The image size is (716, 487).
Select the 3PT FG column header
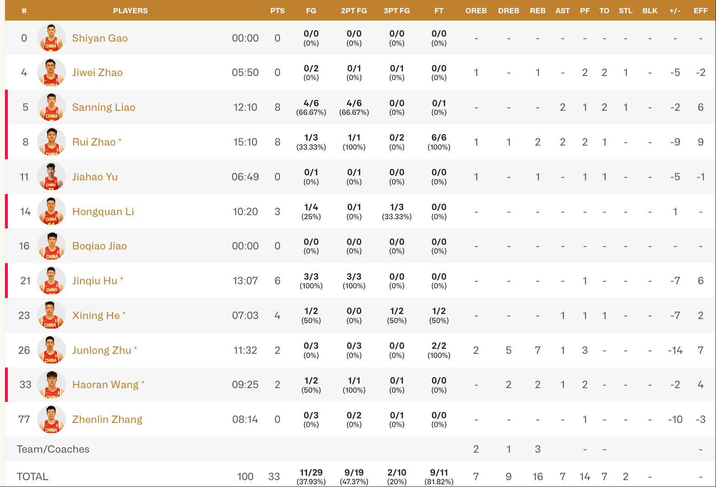[397, 11]
